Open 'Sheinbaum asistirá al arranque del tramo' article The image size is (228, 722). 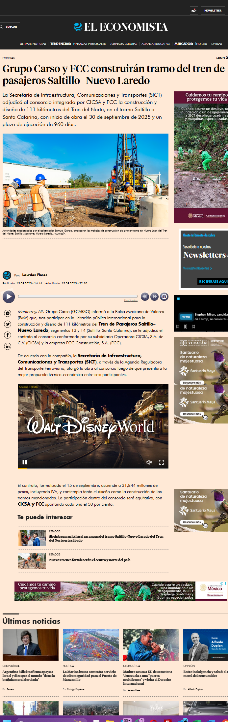click(106, 538)
